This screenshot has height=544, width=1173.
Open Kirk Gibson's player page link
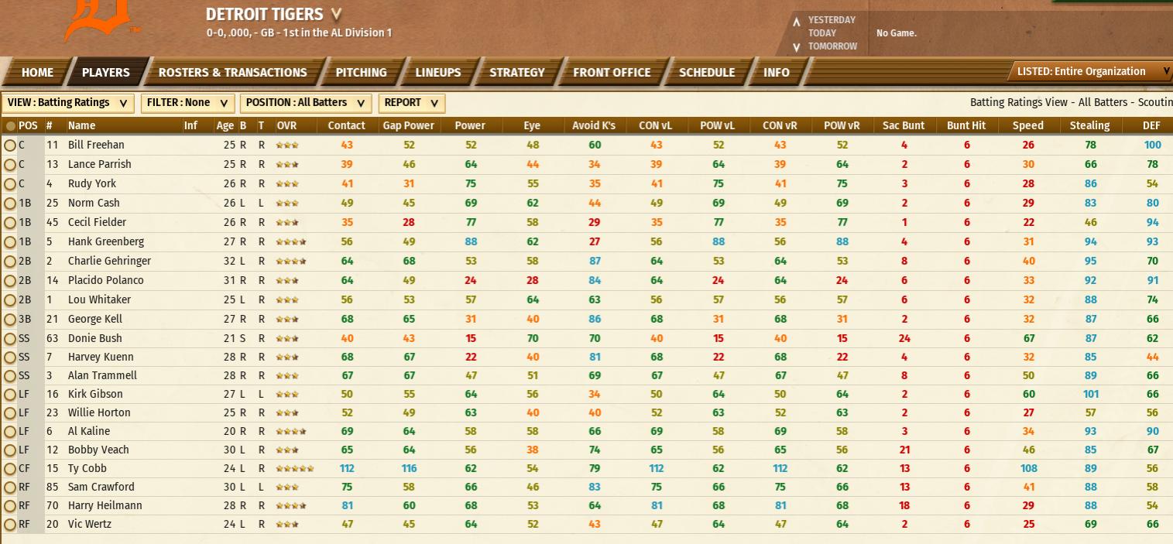click(95, 394)
